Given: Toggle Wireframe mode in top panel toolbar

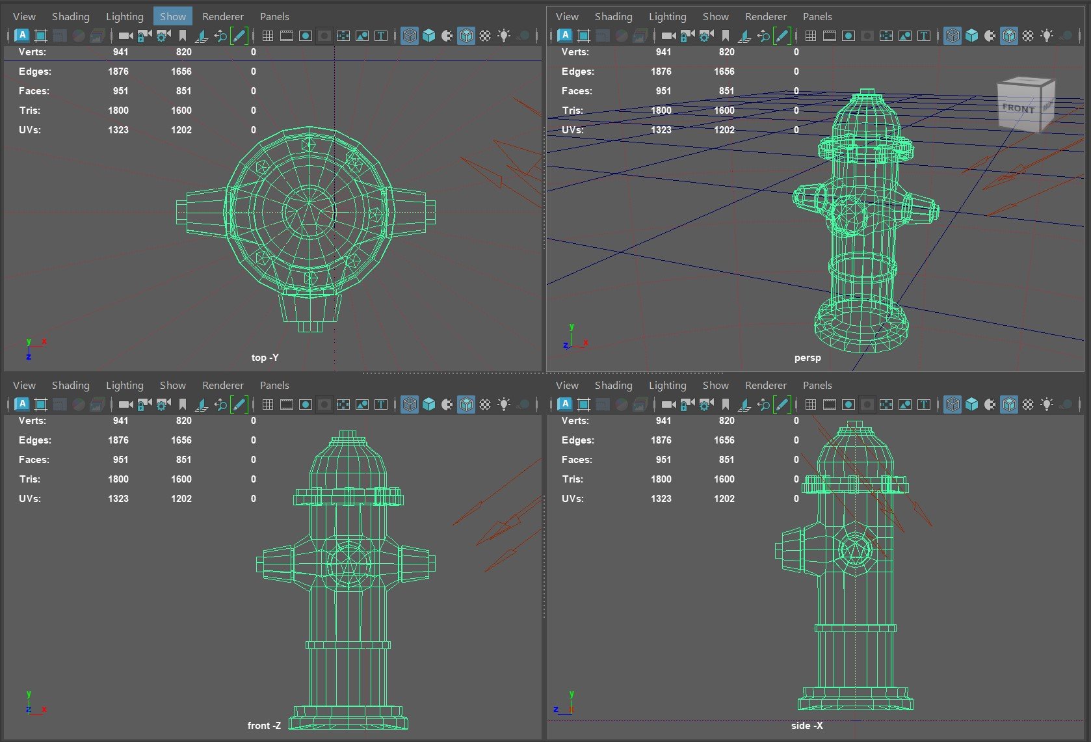Looking at the screenshot, I should coord(410,36).
